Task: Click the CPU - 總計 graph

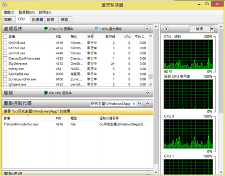Action: pyautogui.click(x=188, y=54)
